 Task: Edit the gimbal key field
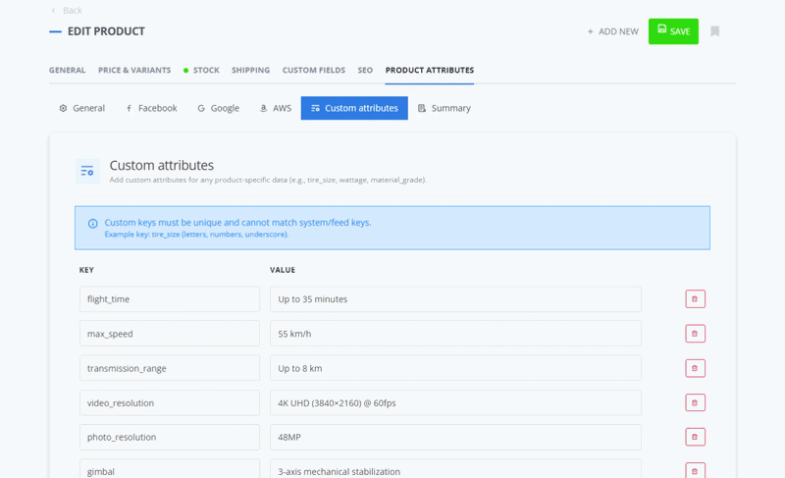170,469
